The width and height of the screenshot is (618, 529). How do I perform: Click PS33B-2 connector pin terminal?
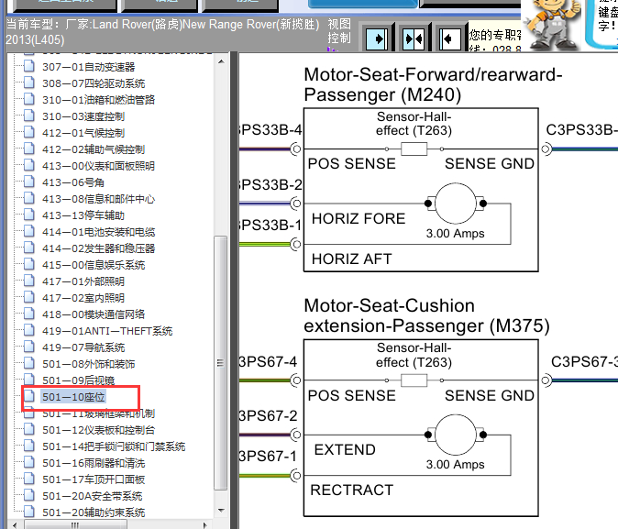295,204
